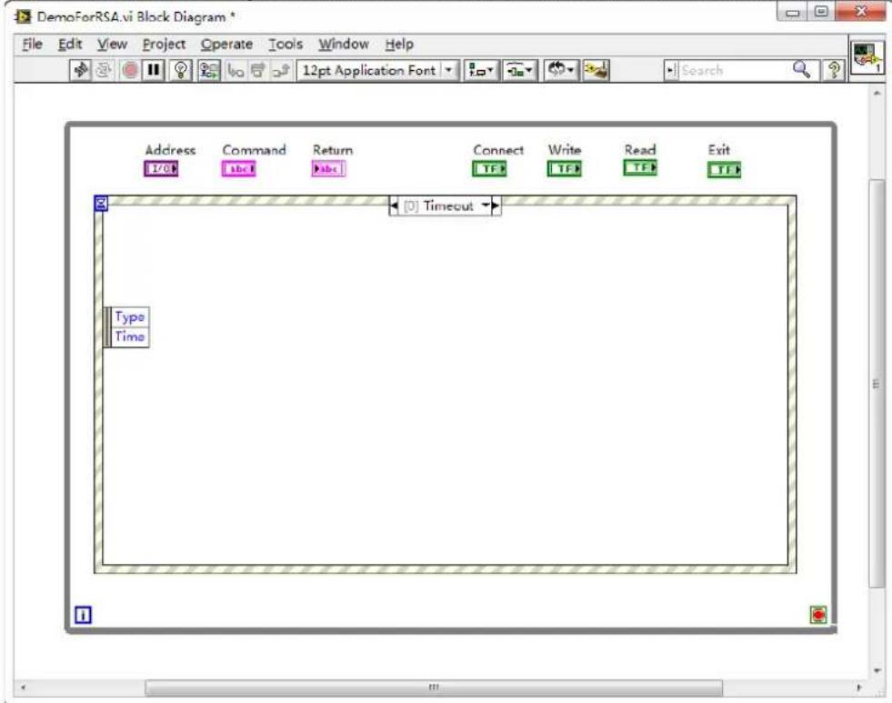Click the LabVIEW icon in the title bar

click(x=23, y=16)
